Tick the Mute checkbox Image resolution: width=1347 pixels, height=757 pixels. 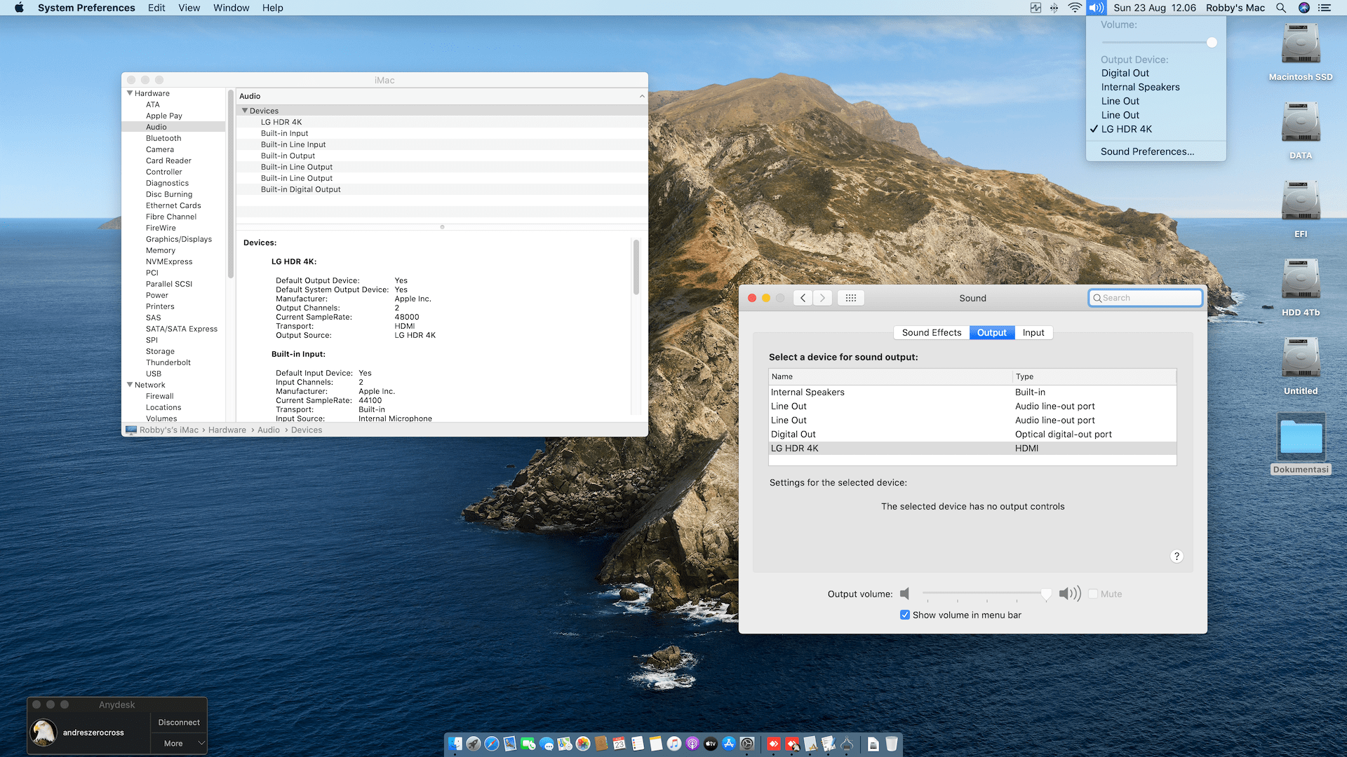(x=1093, y=594)
